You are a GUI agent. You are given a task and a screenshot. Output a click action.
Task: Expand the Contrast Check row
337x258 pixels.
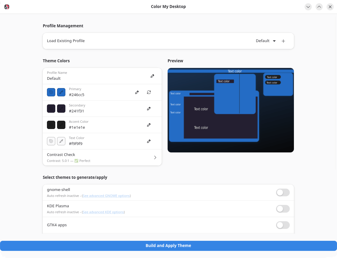(x=155, y=157)
